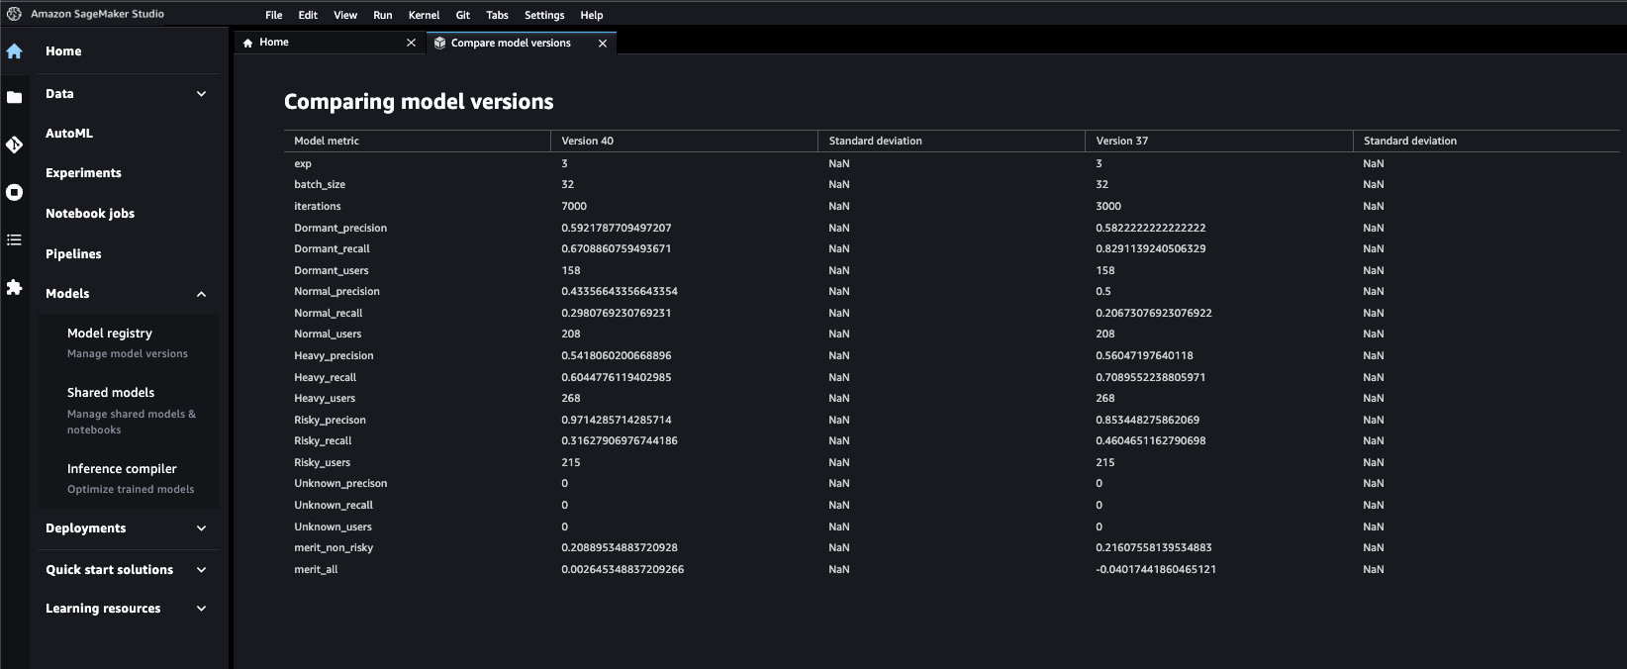Collapse the Models section chevron

point(201,294)
